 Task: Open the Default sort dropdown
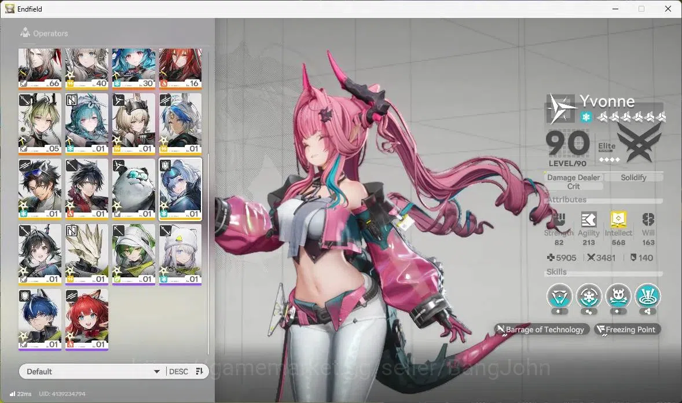click(x=93, y=371)
